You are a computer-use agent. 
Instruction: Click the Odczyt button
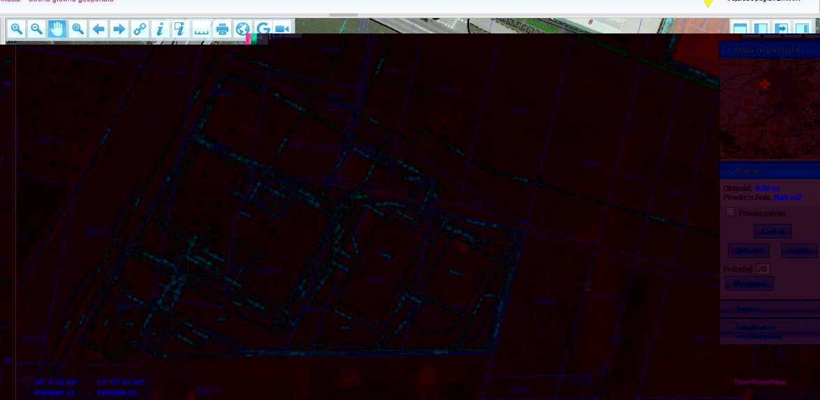749,250
